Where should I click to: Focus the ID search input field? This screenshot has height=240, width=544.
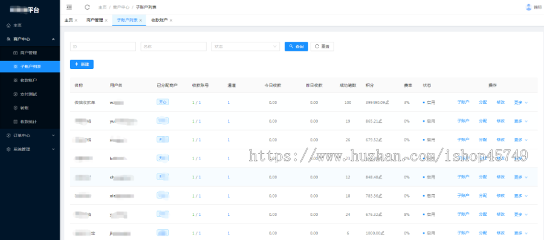[103, 47]
